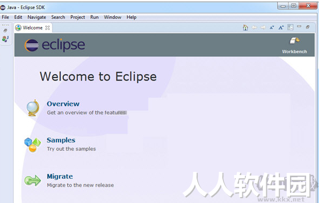Click the Eclipse logo in the banner

tap(55, 45)
